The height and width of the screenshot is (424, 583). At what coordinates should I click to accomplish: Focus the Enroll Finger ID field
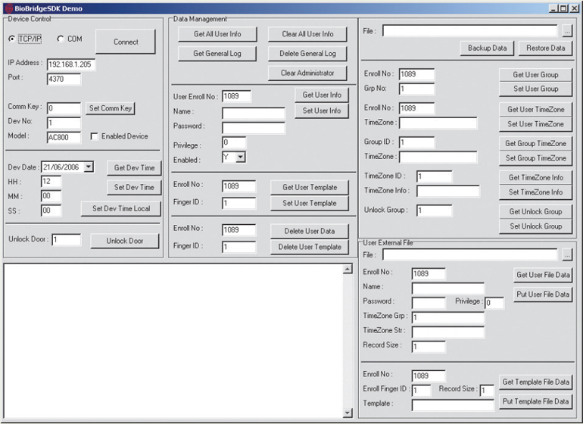tap(421, 391)
